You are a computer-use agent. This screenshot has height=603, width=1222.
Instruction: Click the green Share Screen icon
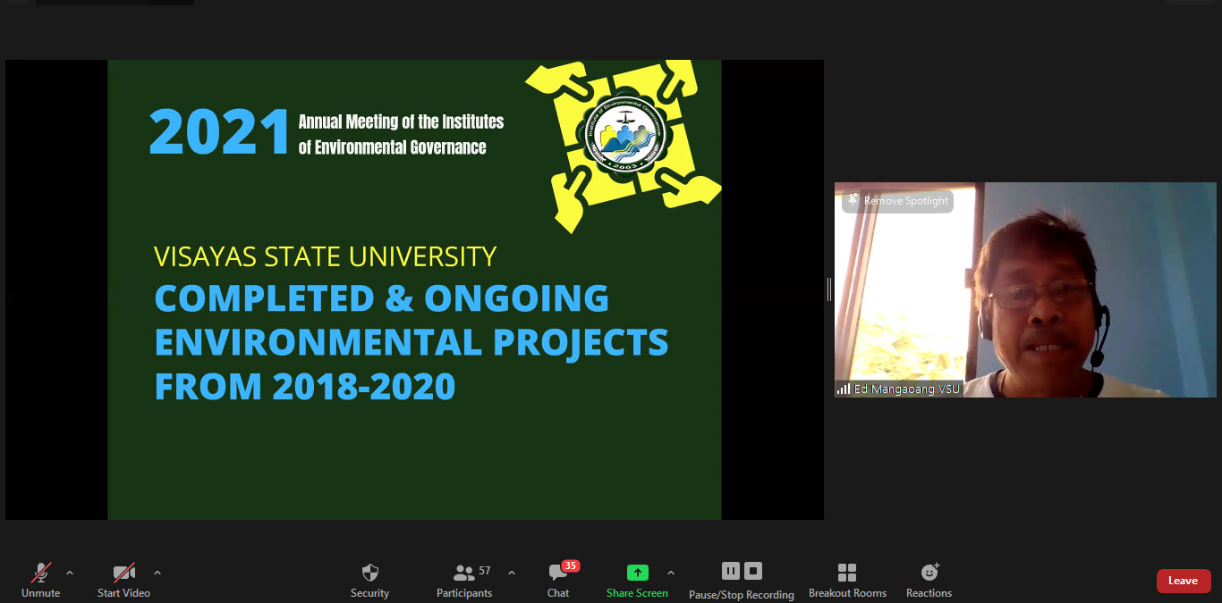coord(637,573)
